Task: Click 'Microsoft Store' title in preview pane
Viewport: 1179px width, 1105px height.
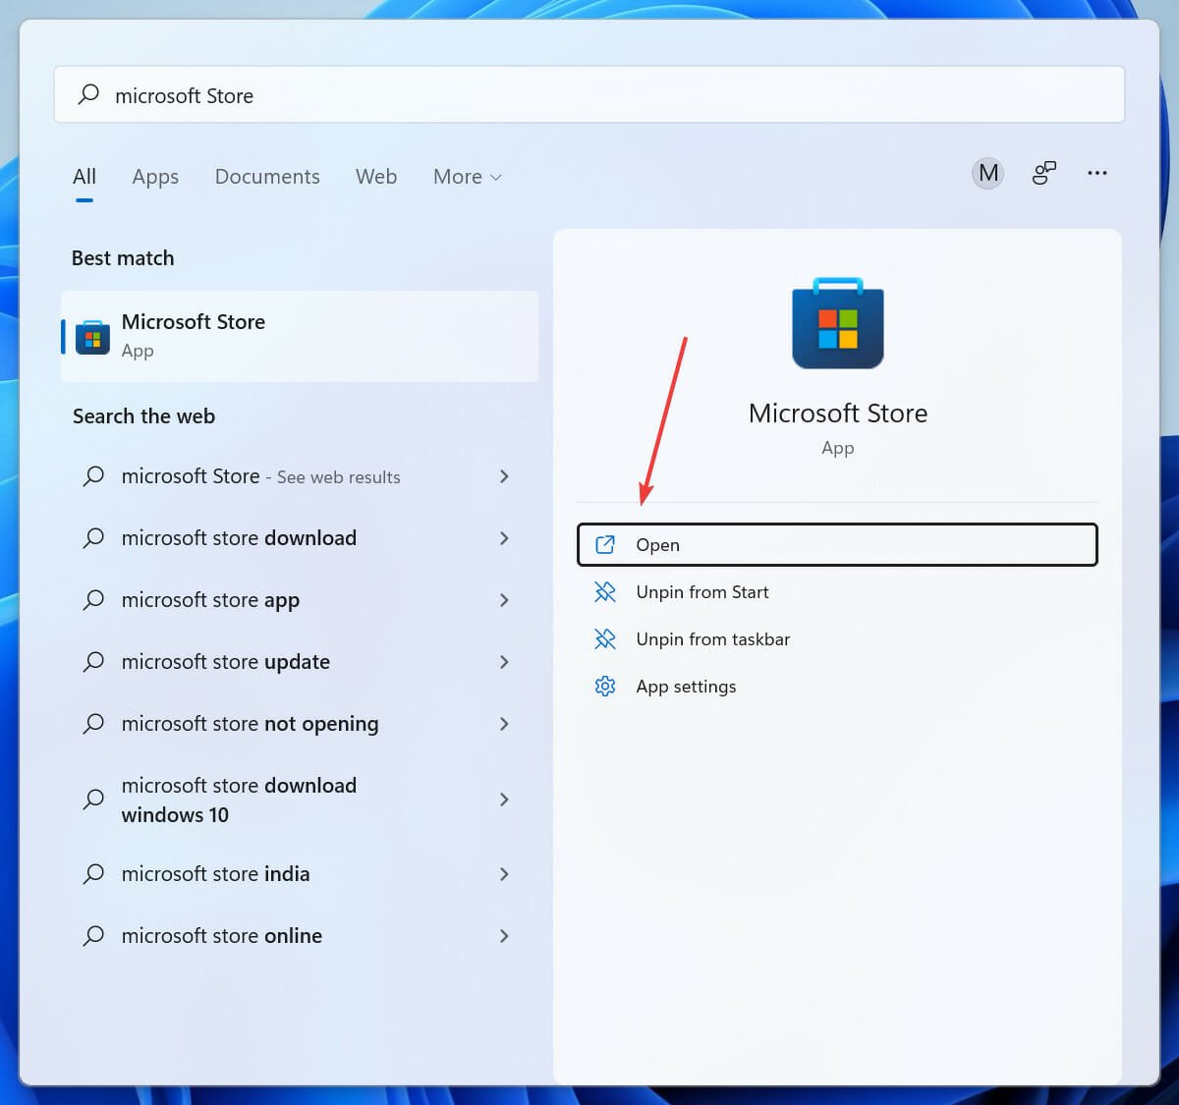Action: pos(838,414)
